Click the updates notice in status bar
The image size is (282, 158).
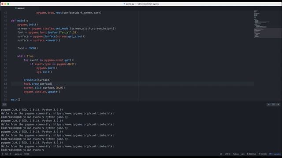(x=275, y=154)
